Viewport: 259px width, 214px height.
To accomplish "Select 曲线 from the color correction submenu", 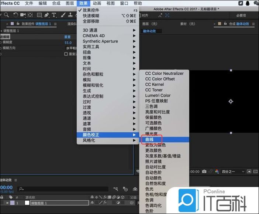I will (149, 140).
